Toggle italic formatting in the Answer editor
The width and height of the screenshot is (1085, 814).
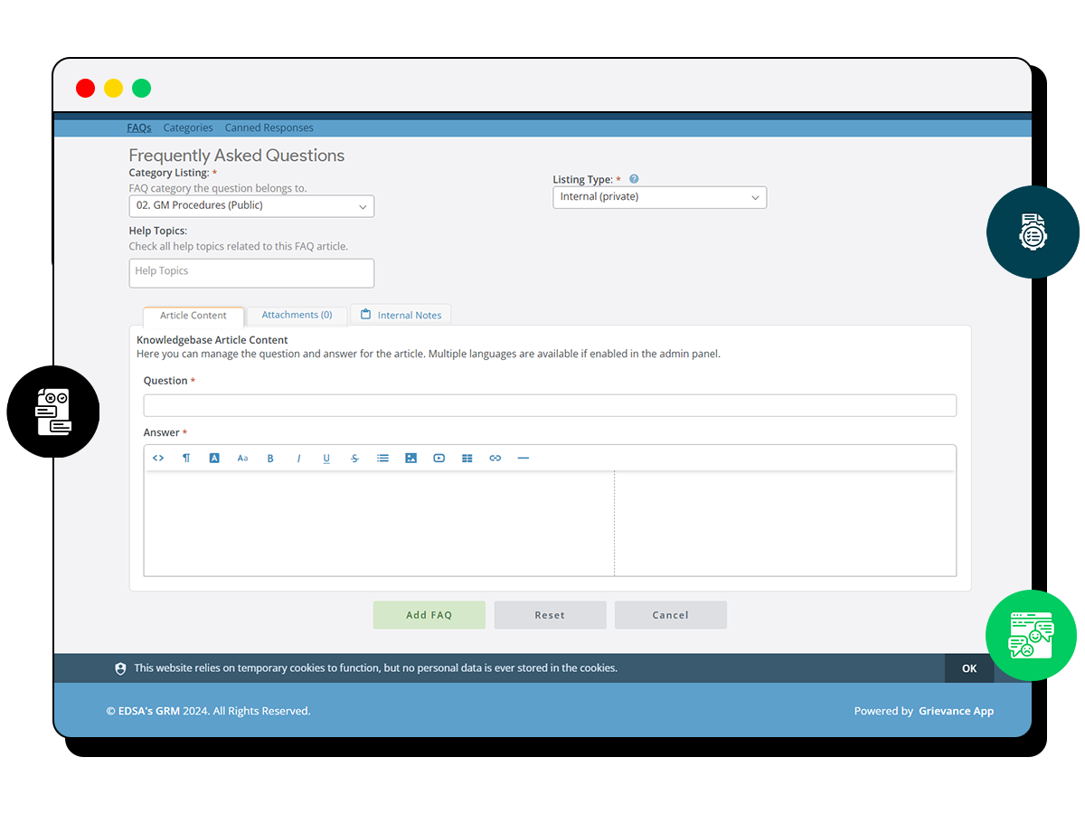pyautogui.click(x=298, y=458)
